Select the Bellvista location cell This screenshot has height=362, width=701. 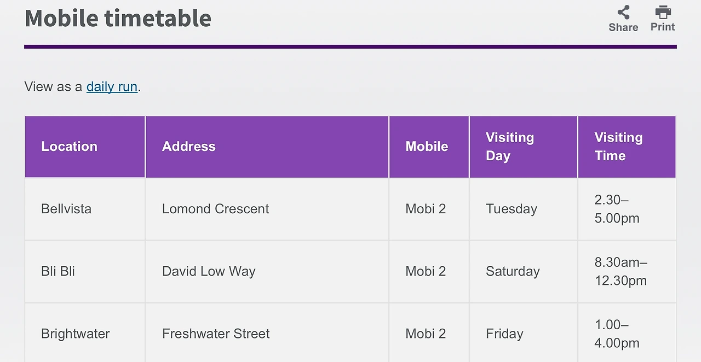(x=66, y=209)
